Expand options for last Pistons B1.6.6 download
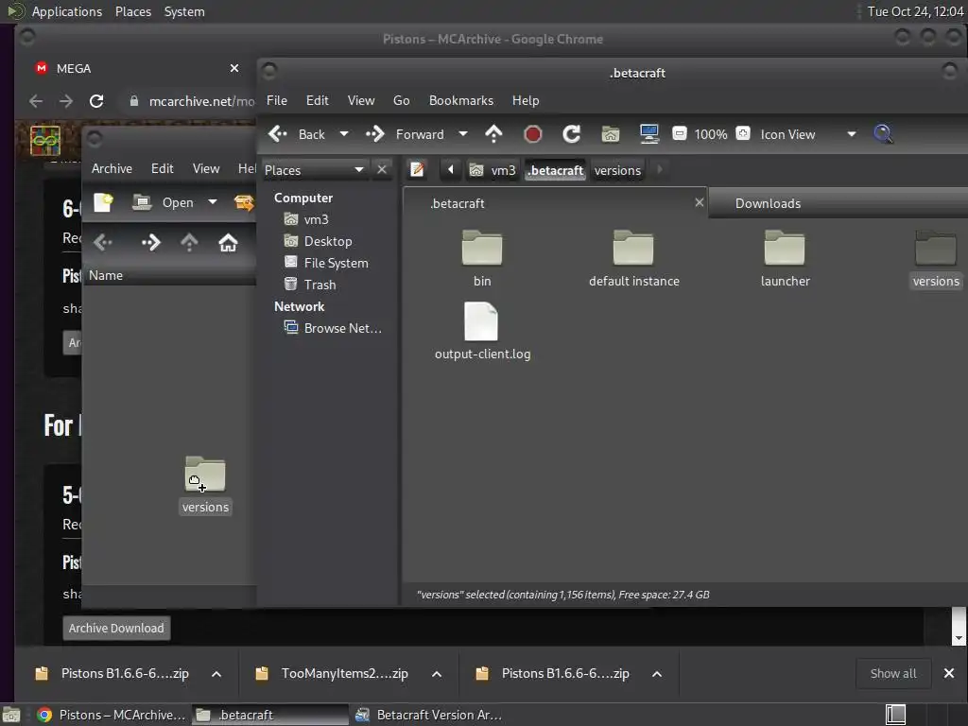This screenshot has height=726, width=968. pyautogui.click(x=657, y=673)
